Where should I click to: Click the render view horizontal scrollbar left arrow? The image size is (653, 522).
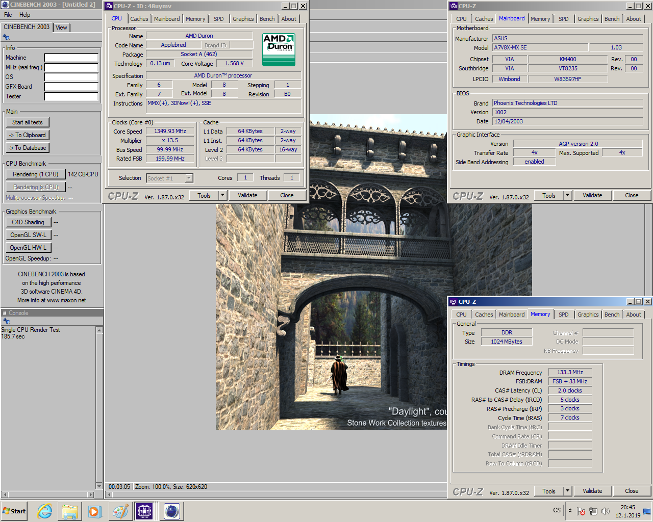coord(109,494)
